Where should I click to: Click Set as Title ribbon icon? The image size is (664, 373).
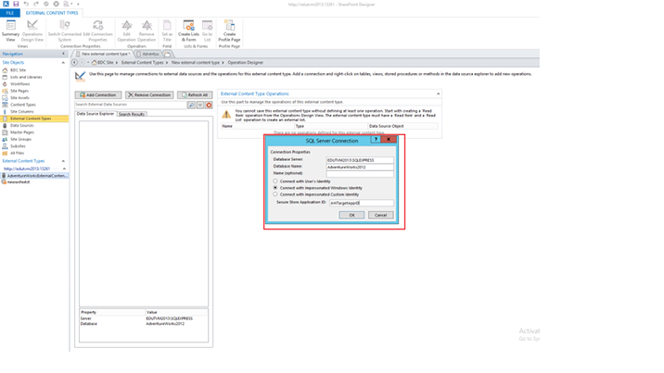point(167,31)
